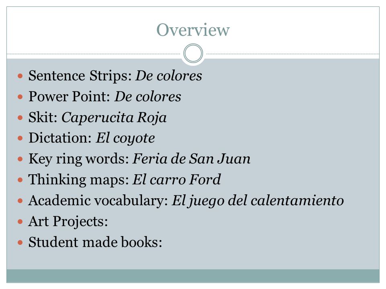Select the Art Projects bullet line
This screenshot has height=289, width=386.
click(x=68, y=222)
